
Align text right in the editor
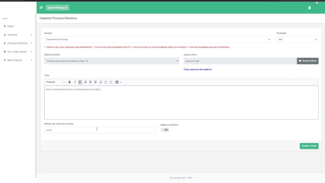(x=85, y=82)
